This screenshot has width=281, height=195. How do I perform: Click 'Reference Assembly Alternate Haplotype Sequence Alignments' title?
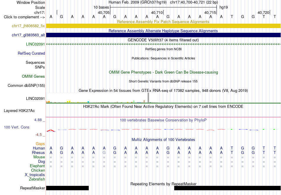[163, 31]
